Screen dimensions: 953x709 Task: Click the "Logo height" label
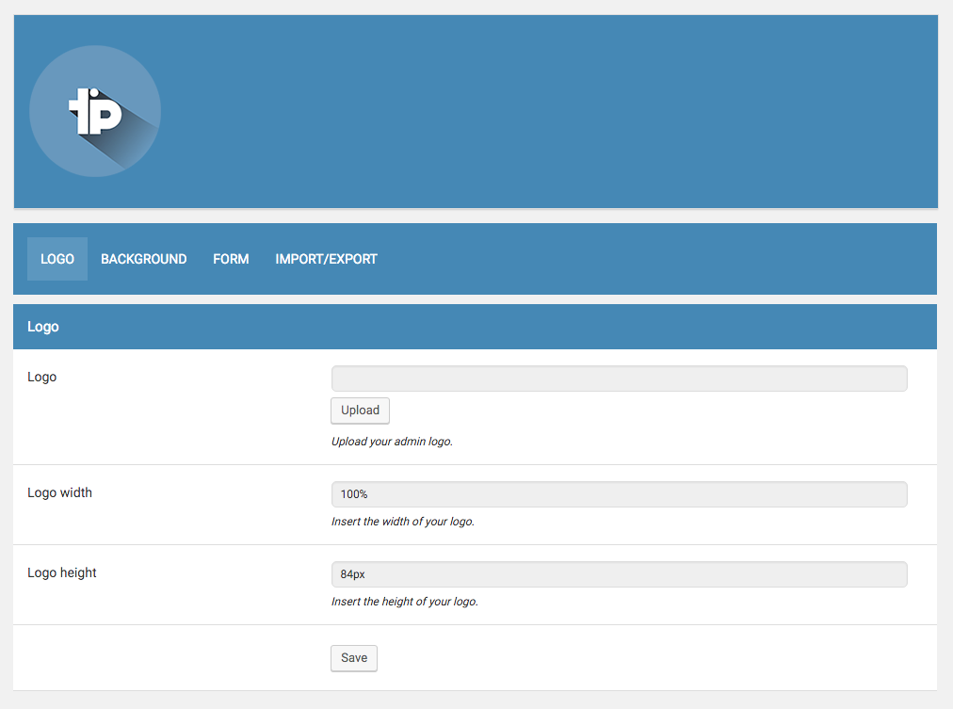pyautogui.click(x=62, y=572)
